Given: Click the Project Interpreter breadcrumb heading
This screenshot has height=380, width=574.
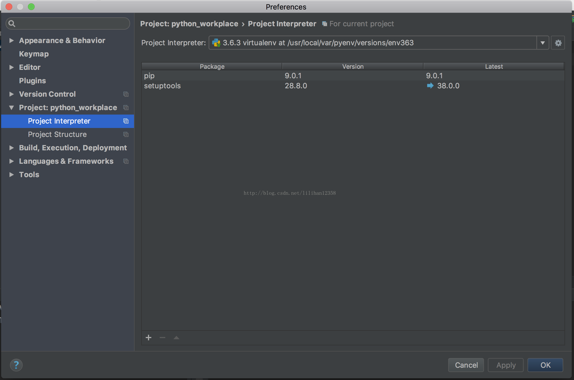Looking at the screenshot, I should click(282, 24).
